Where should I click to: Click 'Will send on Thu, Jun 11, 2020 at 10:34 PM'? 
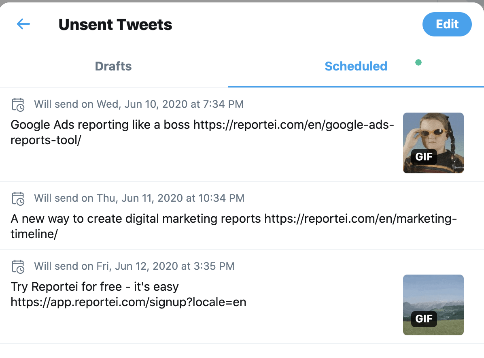pyautogui.click(x=139, y=198)
